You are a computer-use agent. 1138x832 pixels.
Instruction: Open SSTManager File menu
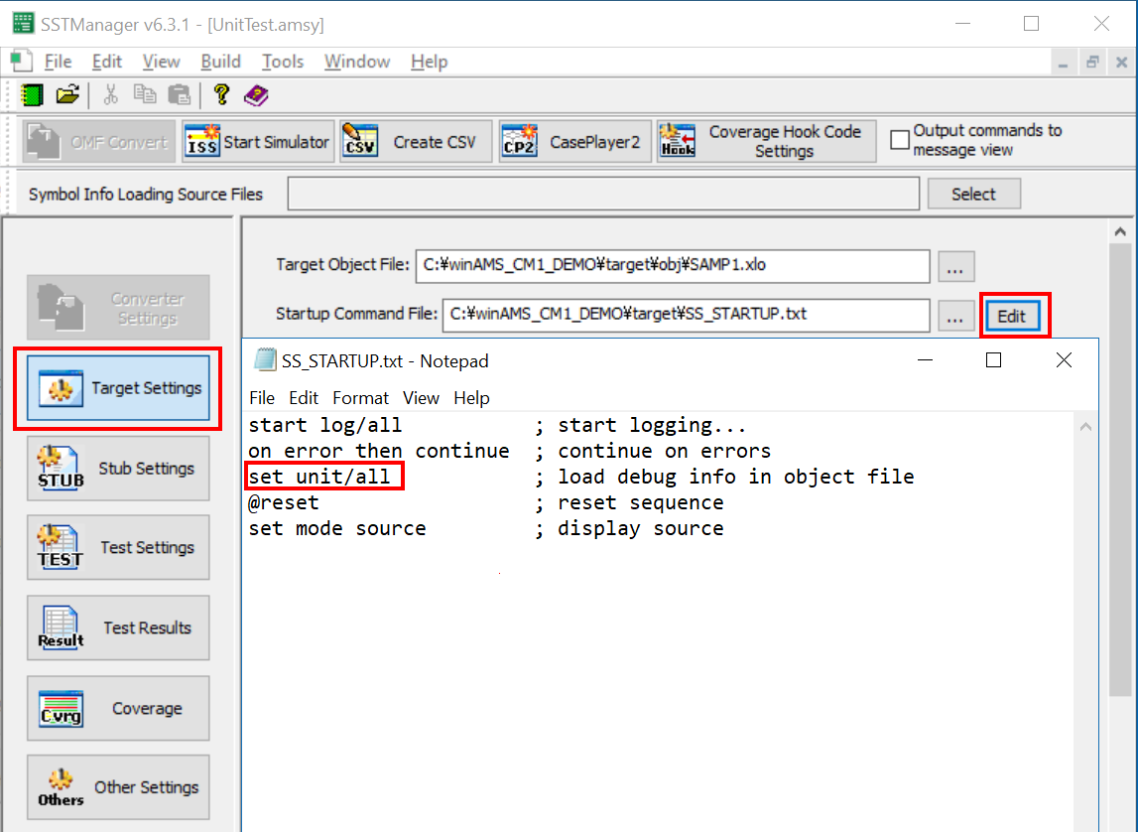pyautogui.click(x=59, y=62)
